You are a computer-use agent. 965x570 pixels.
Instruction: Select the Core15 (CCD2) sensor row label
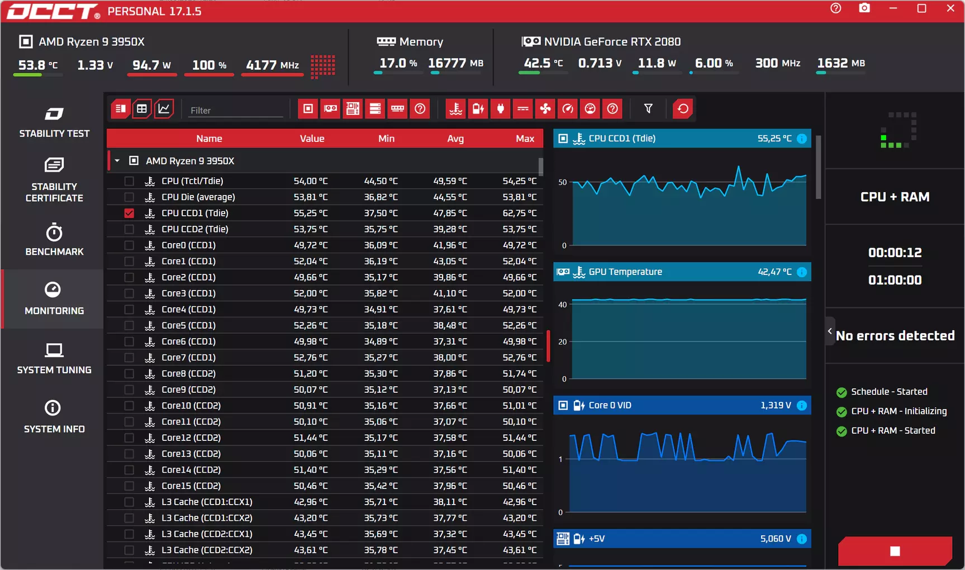coord(191,486)
